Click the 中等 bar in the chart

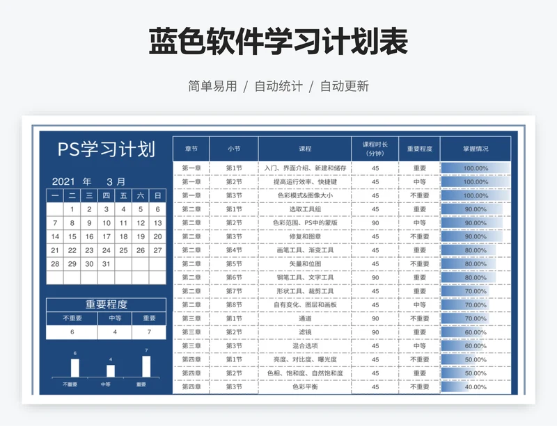click(x=111, y=371)
